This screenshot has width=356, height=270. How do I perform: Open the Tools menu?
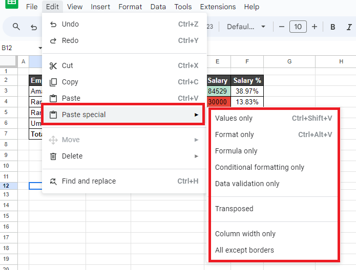point(183,7)
